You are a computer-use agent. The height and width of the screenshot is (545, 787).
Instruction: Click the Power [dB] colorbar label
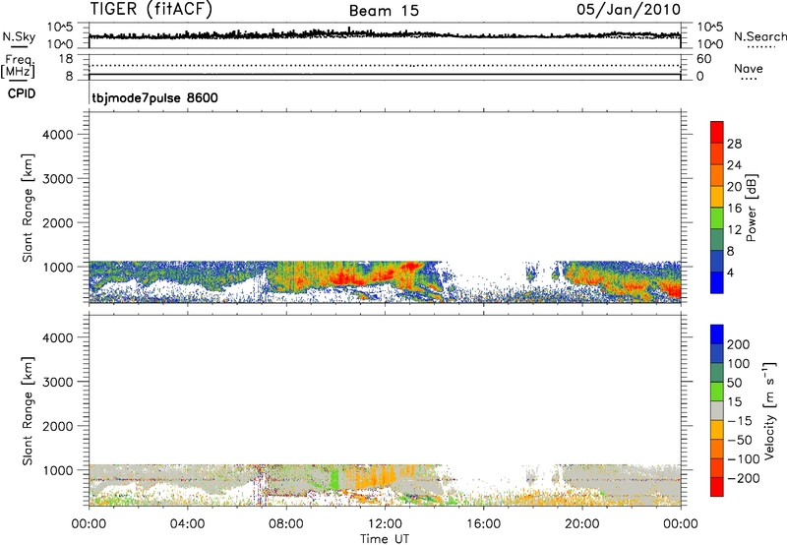coord(752,208)
